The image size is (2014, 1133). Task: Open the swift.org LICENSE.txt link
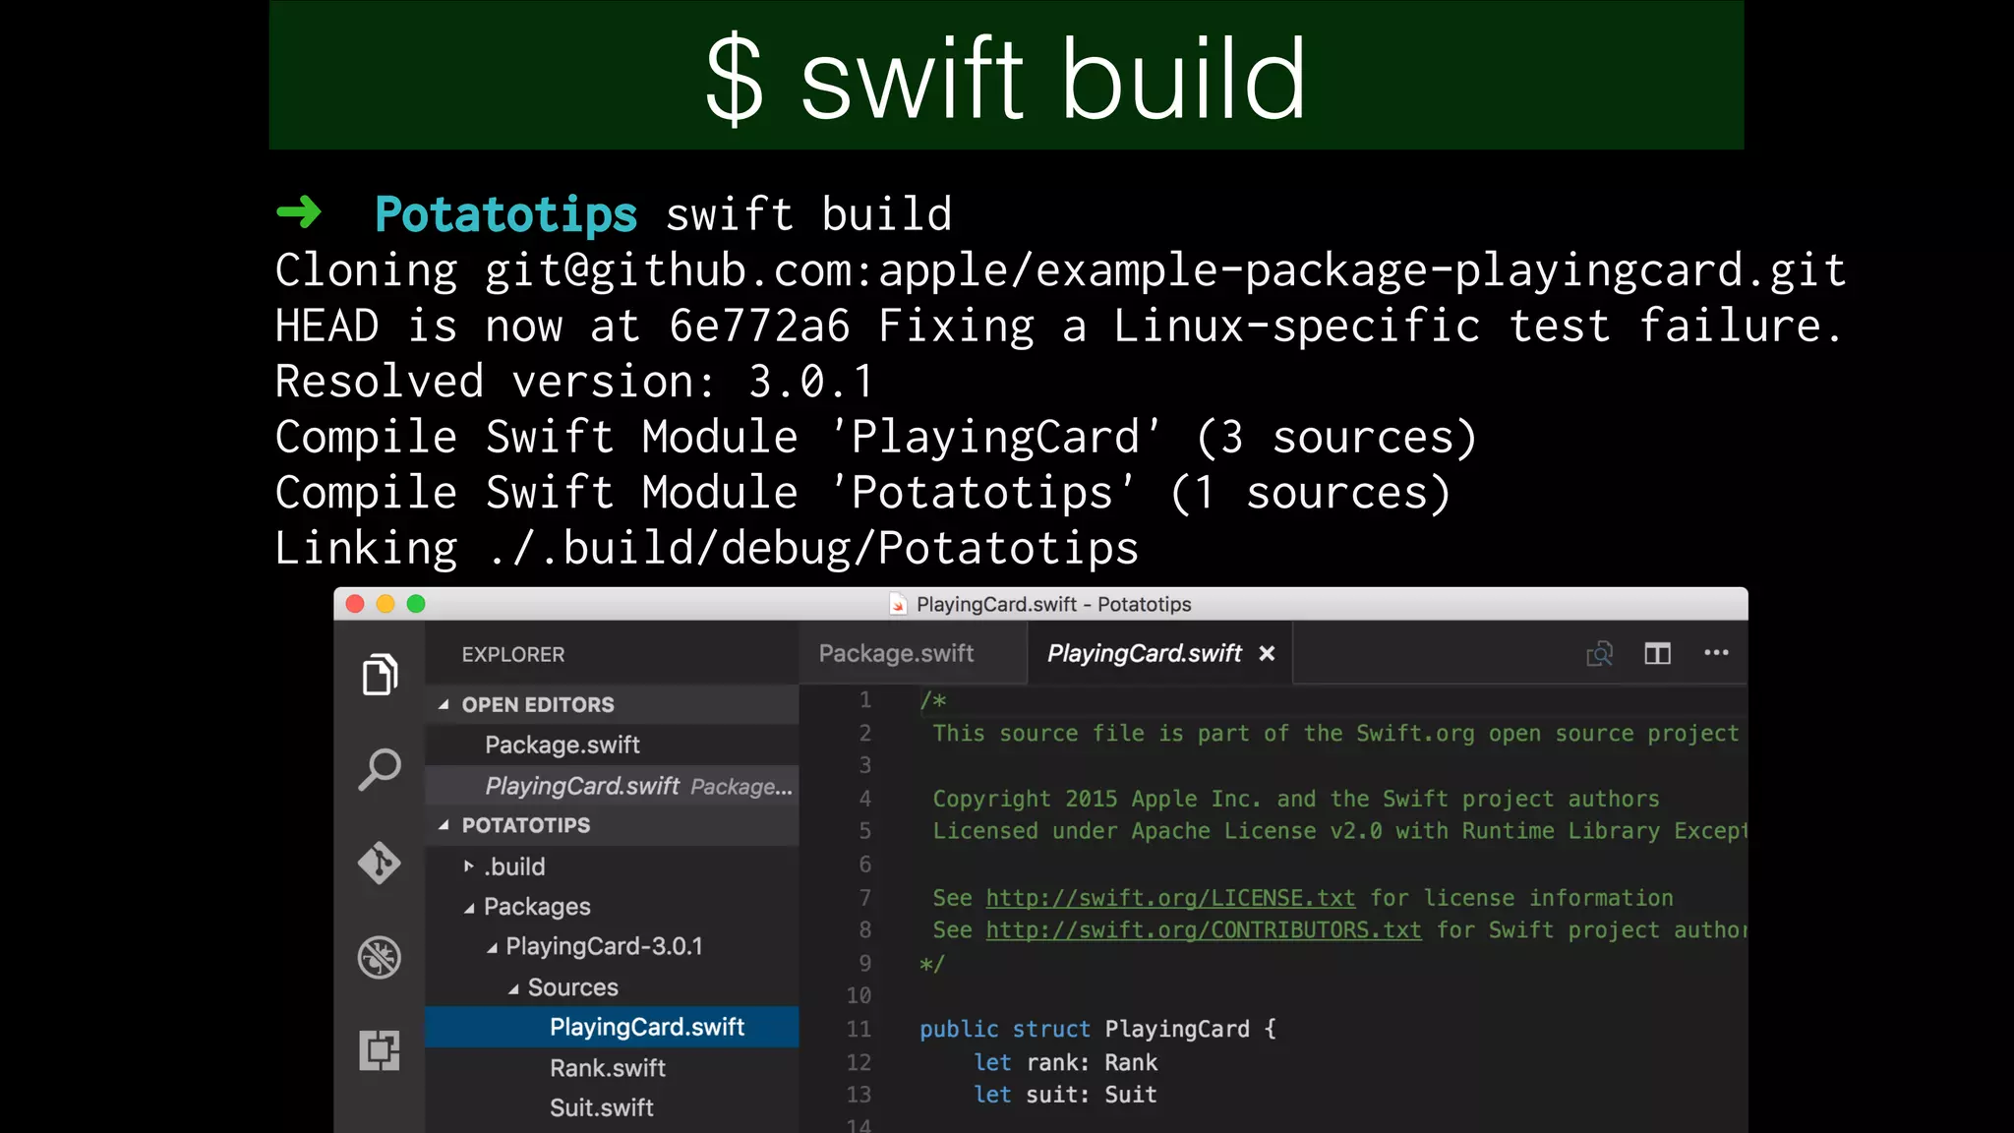pos(1170,898)
